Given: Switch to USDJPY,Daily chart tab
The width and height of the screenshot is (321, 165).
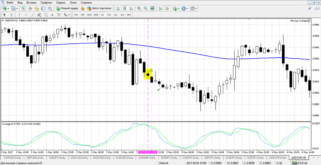Looking at the screenshot, I should (x=57, y=158).
